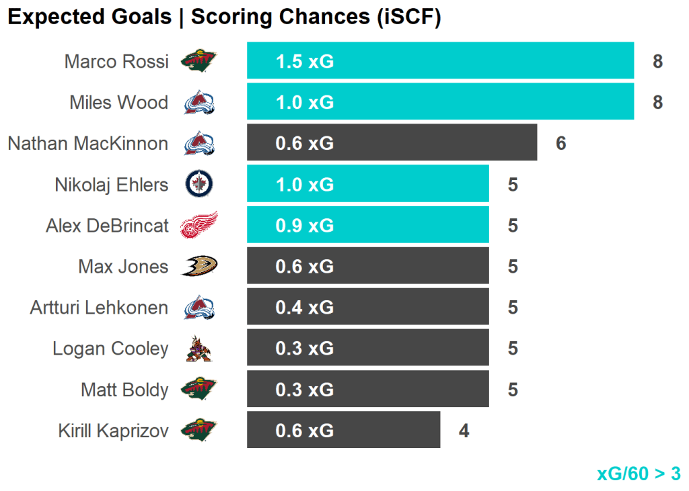
Task: Click the Red Wings logo beside Alex DeBrincat
Action: (199, 226)
